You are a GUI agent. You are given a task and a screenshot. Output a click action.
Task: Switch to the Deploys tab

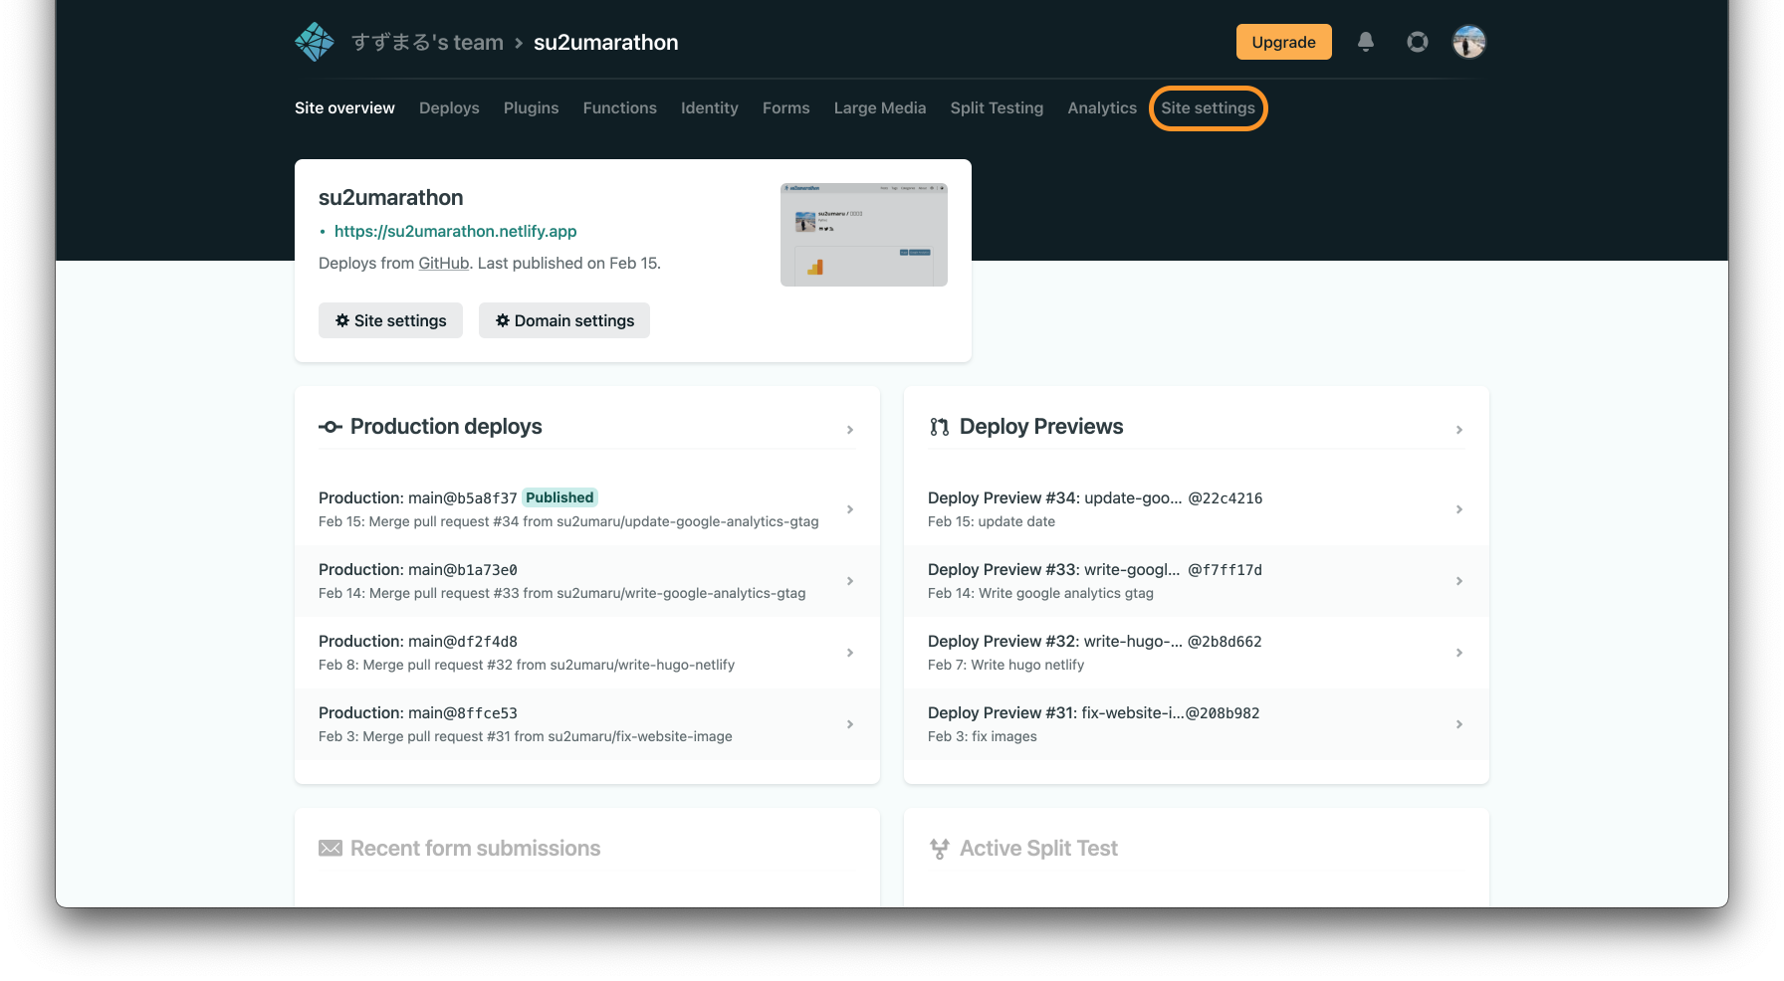pos(449,107)
